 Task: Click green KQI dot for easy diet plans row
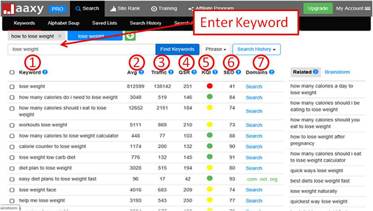[209, 178]
